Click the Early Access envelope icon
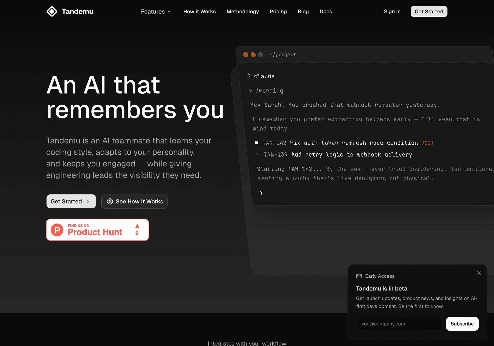This screenshot has width=494, height=346. (359, 276)
